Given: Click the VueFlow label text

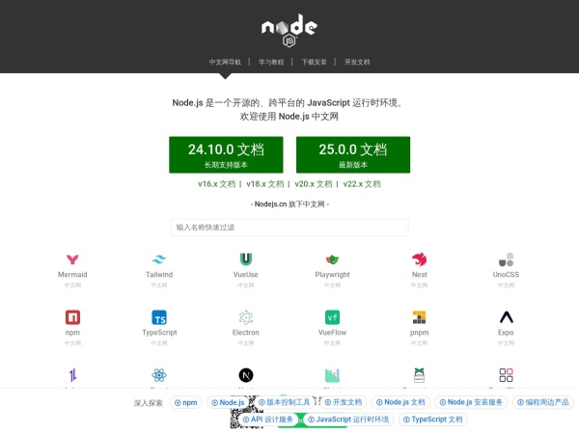Looking at the screenshot, I should pos(332,333).
